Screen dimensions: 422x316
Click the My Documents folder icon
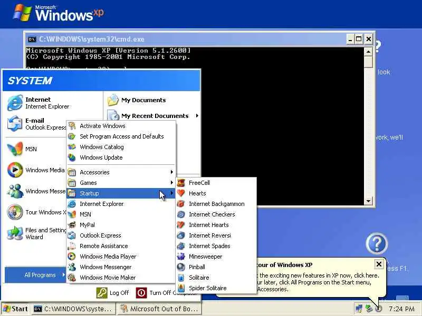(x=113, y=100)
